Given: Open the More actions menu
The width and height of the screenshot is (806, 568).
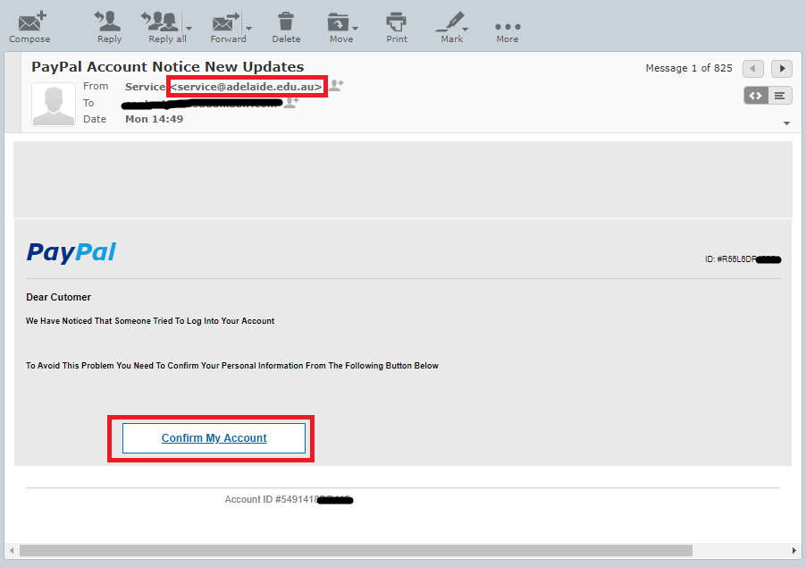Looking at the screenshot, I should pos(508,30).
